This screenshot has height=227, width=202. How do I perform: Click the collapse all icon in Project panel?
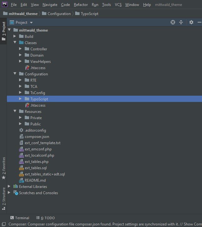(181, 22)
